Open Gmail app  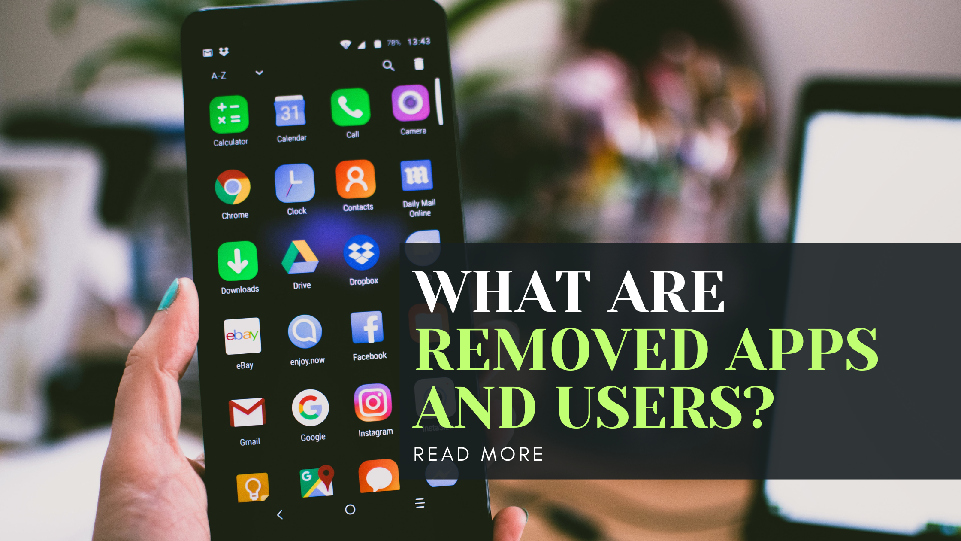pos(233,416)
